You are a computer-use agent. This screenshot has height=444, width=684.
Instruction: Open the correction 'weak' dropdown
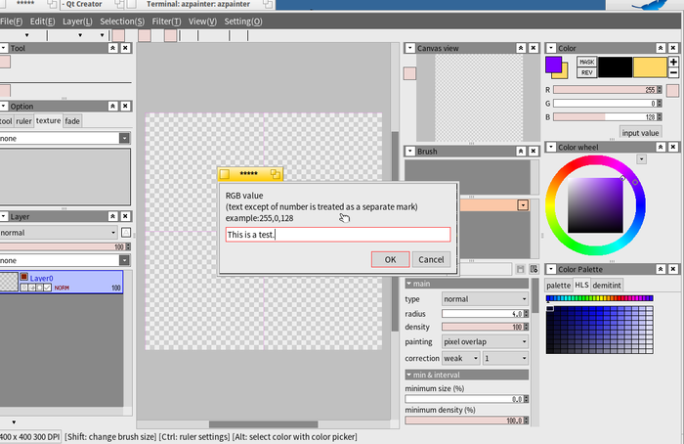[460, 359]
